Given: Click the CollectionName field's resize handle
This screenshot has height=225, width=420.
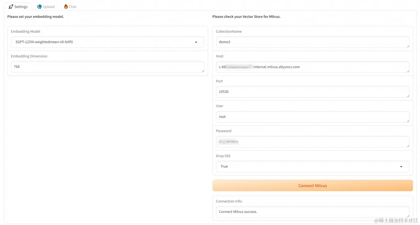Looking at the screenshot, I should coord(408,46).
